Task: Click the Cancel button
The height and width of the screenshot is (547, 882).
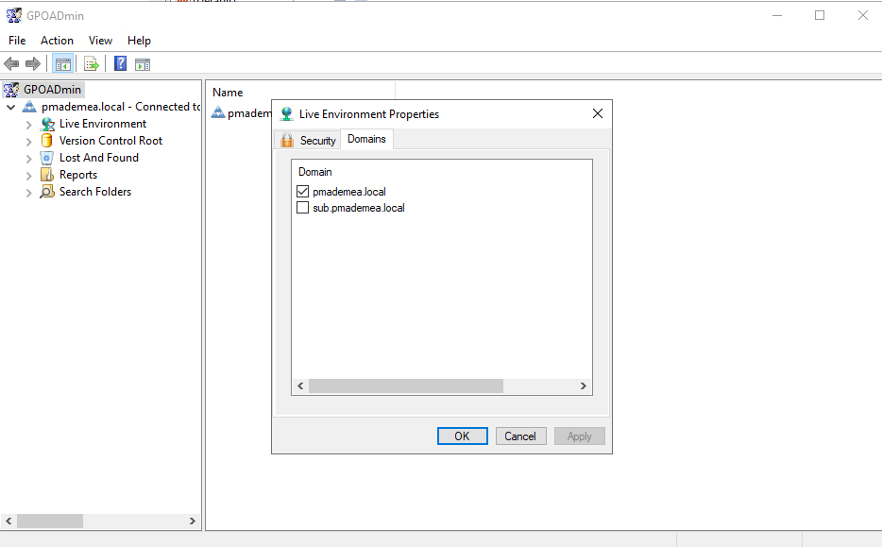Action: (x=519, y=436)
